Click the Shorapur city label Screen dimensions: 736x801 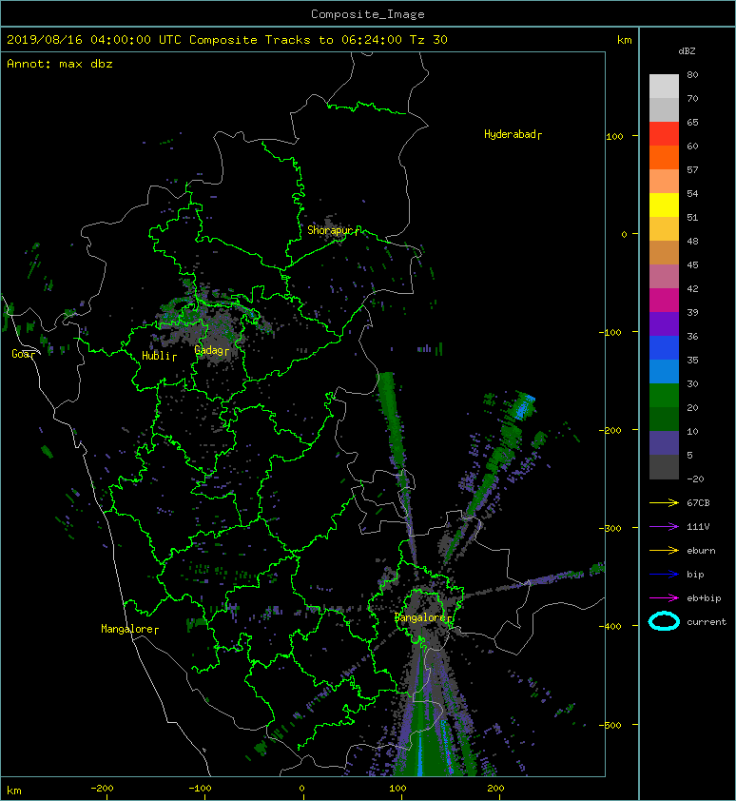coord(331,230)
